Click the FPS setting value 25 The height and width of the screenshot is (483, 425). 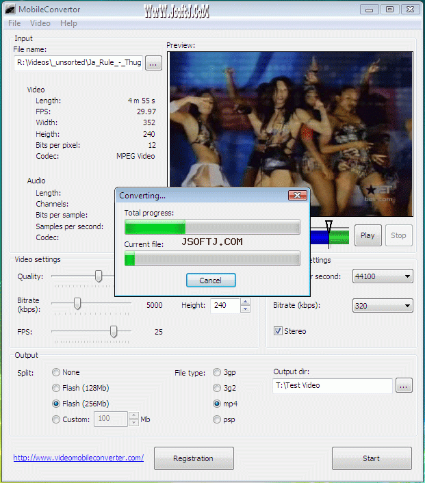(x=158, y=332)
